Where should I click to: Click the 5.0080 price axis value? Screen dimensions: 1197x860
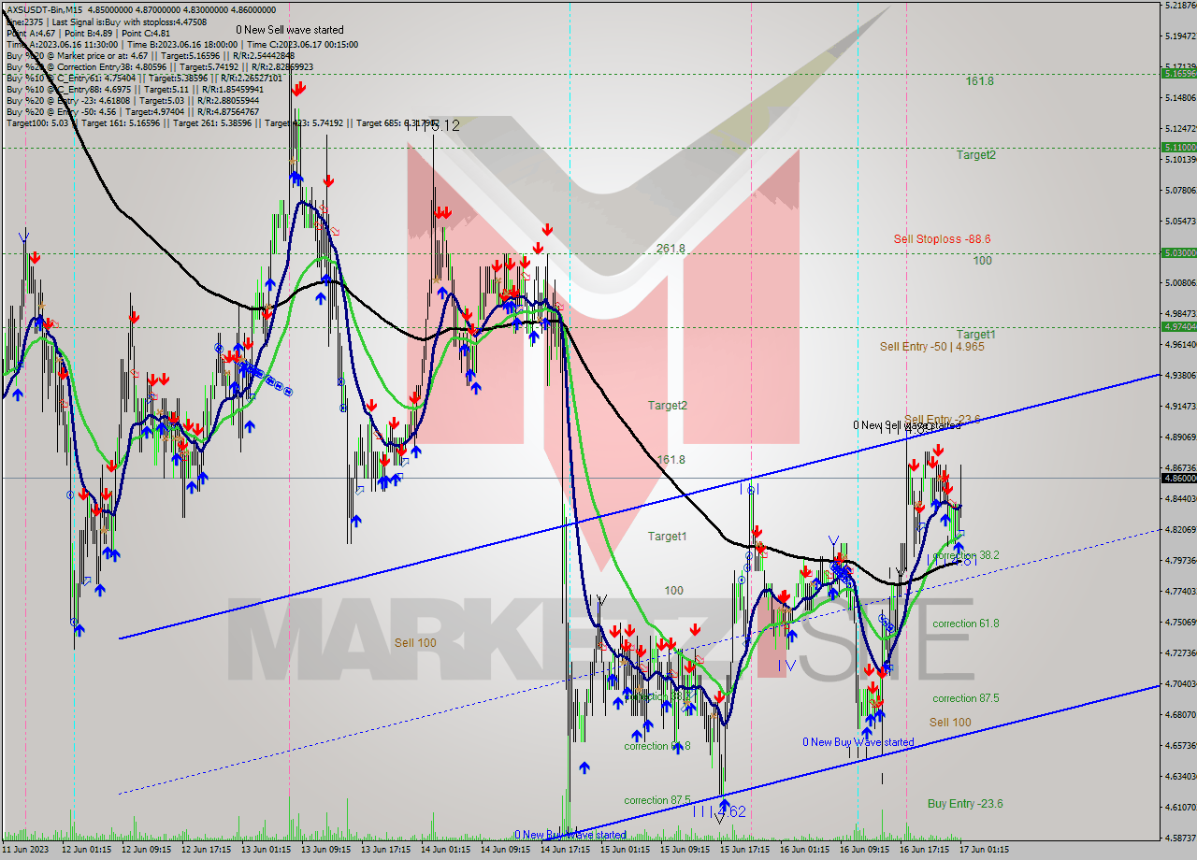point(1179,283)
